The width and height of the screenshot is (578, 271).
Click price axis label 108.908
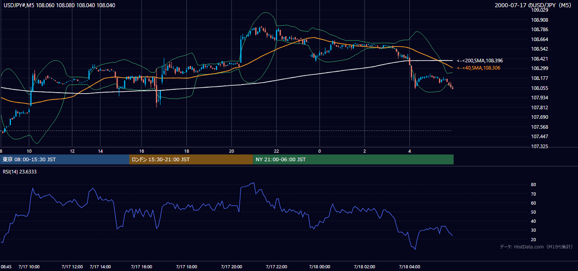click(x=540, y=20)
